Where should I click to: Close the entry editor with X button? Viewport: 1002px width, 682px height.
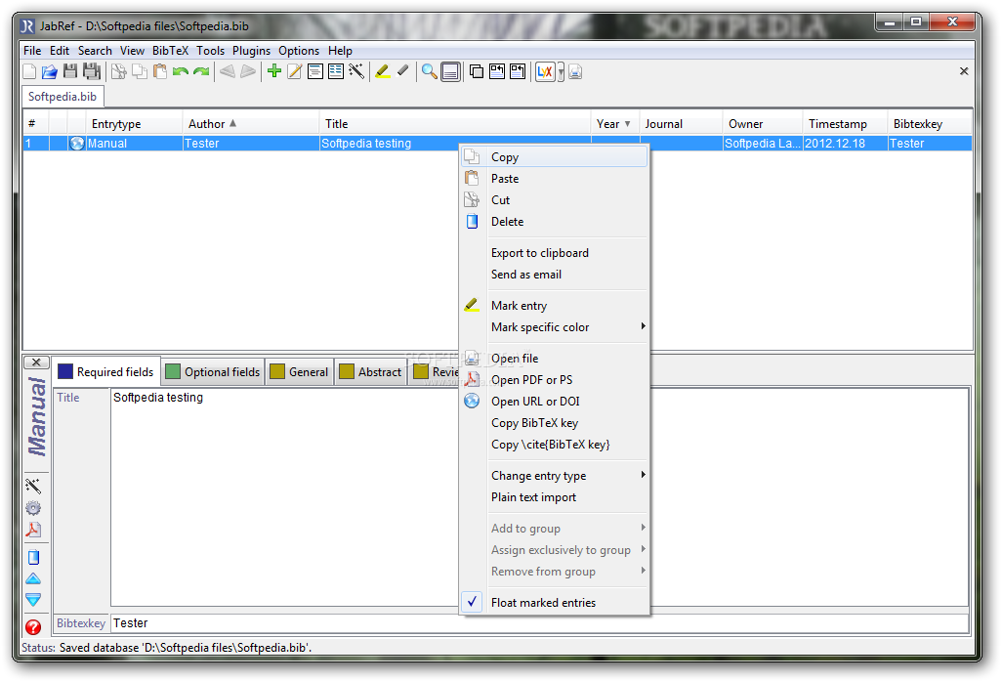coord(36,362)
